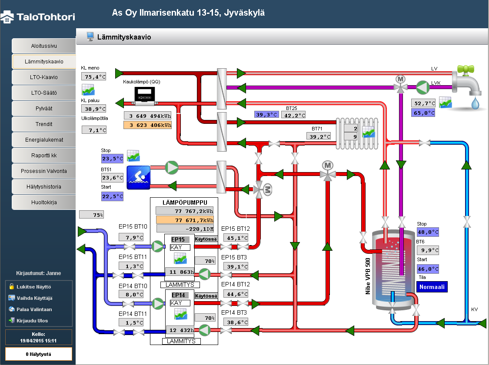This screenshot has height=365, width=489.
Task: Click the EP15 heating circulation pump near BT3
Action: pyautogui.click(x=205, y=274)
